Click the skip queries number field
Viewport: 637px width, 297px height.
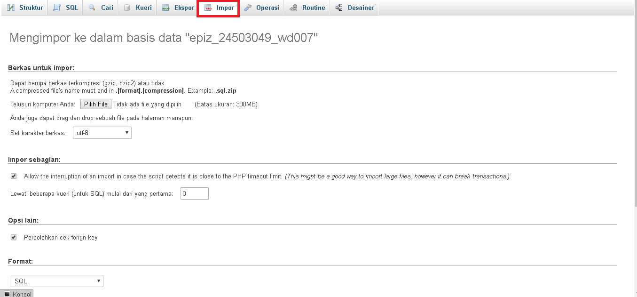click(x=195, y=193)
